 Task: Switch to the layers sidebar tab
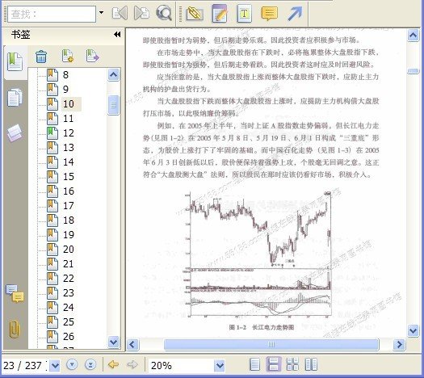tap(15, 132)
